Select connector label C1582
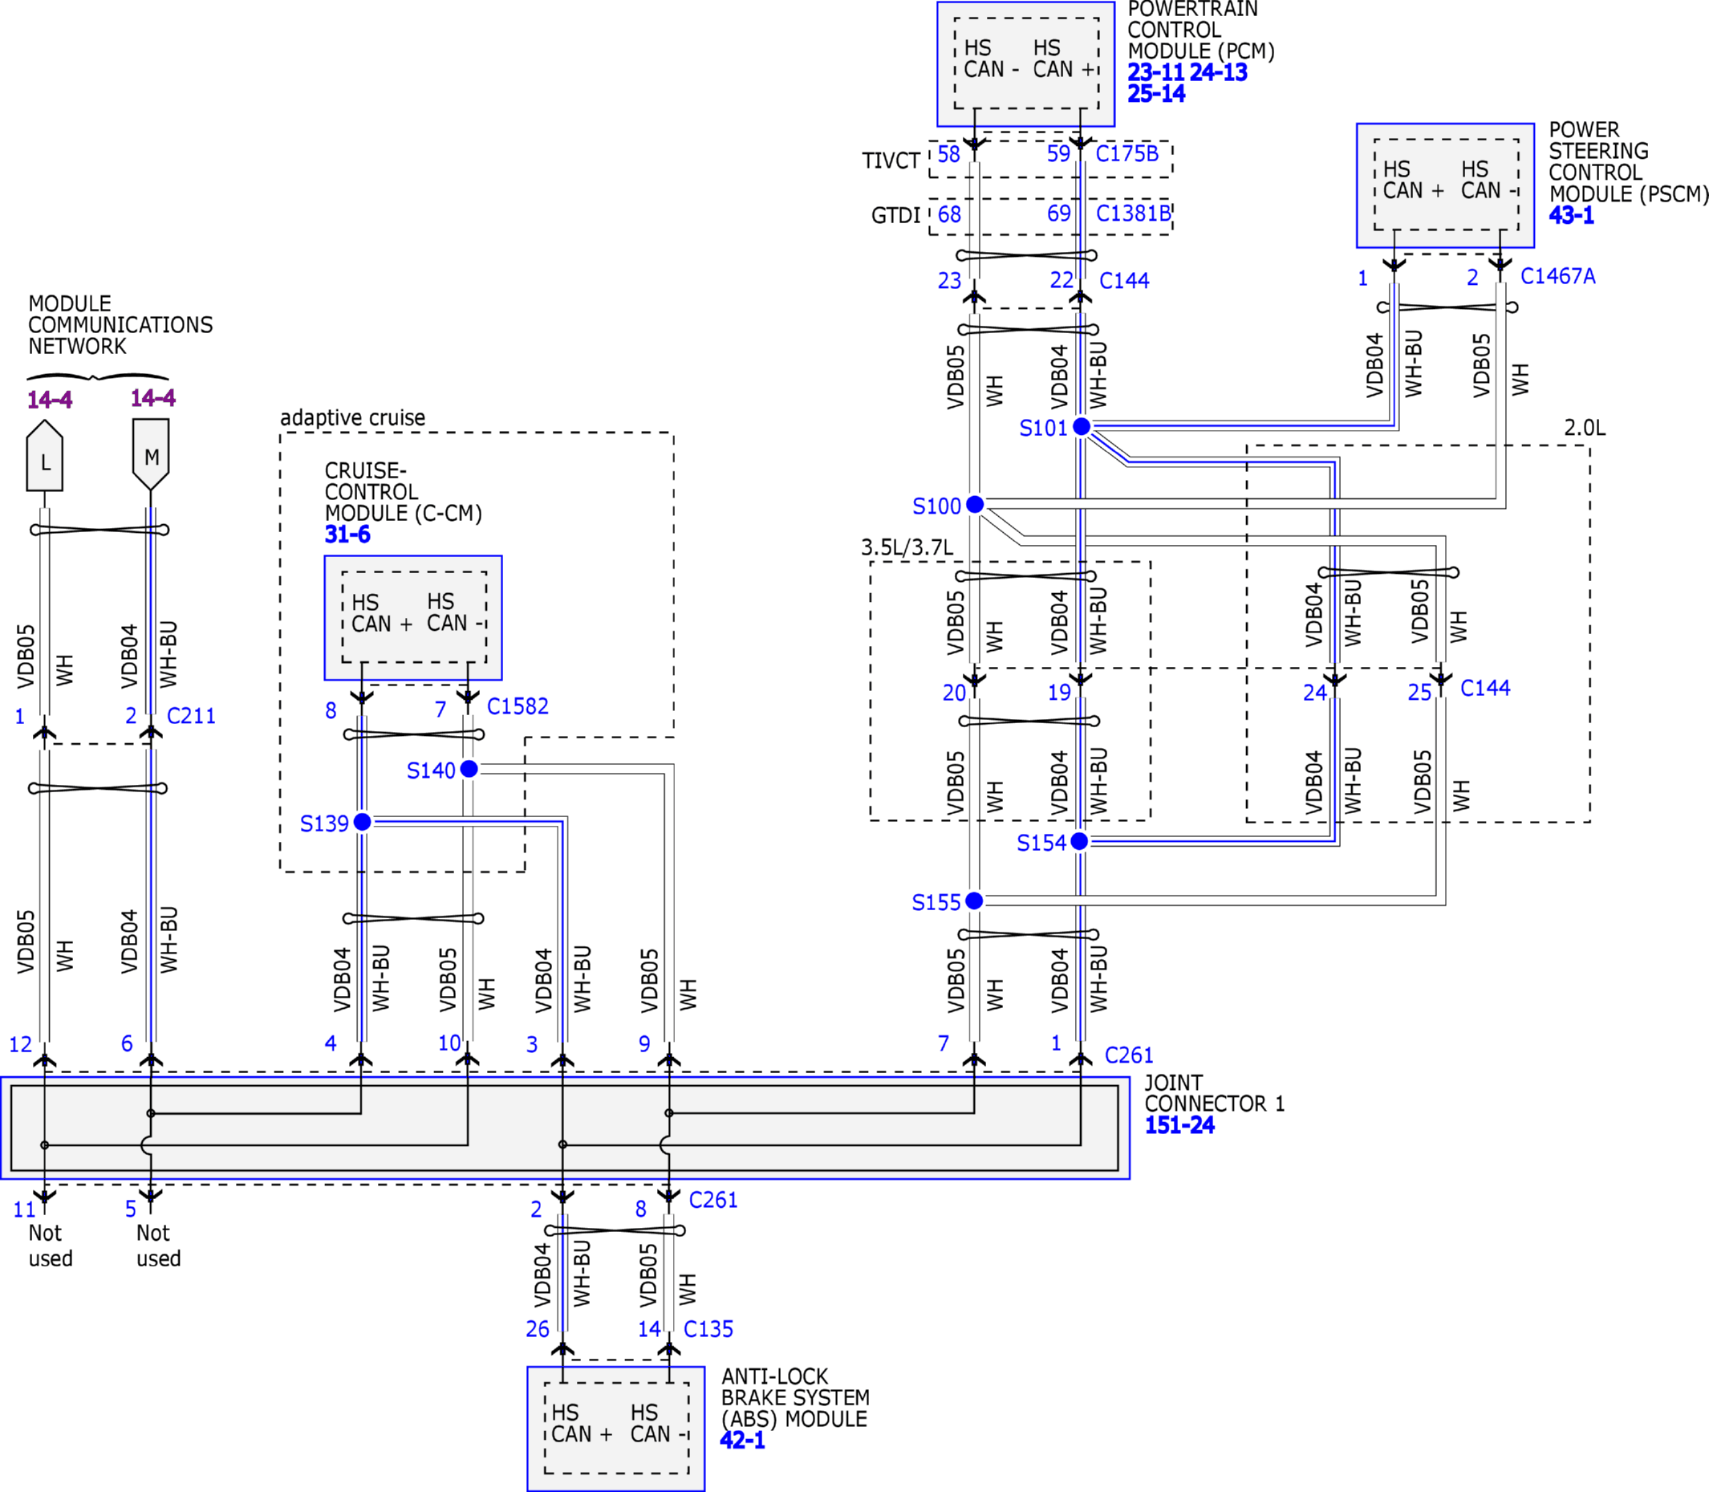The image size is (1709, 1492). click(518, 706)
